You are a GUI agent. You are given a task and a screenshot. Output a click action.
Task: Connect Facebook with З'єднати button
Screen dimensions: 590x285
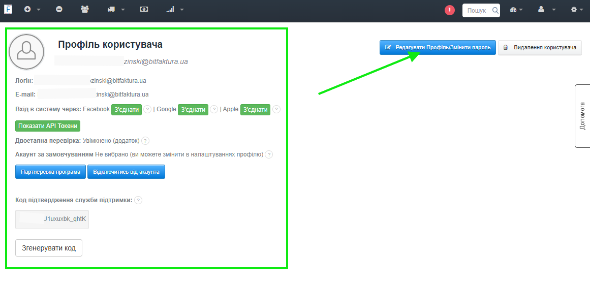pos(127,109)
